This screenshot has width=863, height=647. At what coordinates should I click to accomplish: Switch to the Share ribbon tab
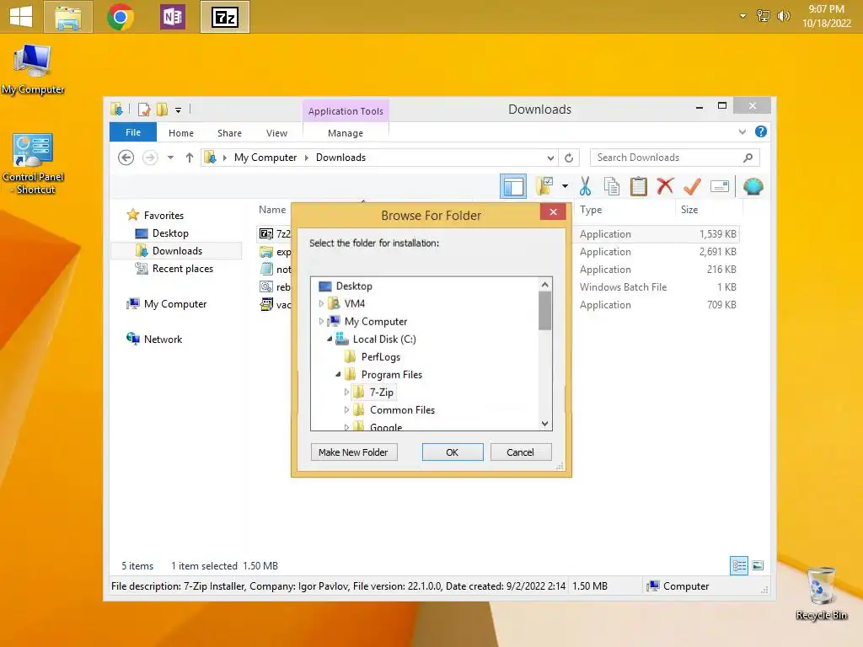coord(229,133)
